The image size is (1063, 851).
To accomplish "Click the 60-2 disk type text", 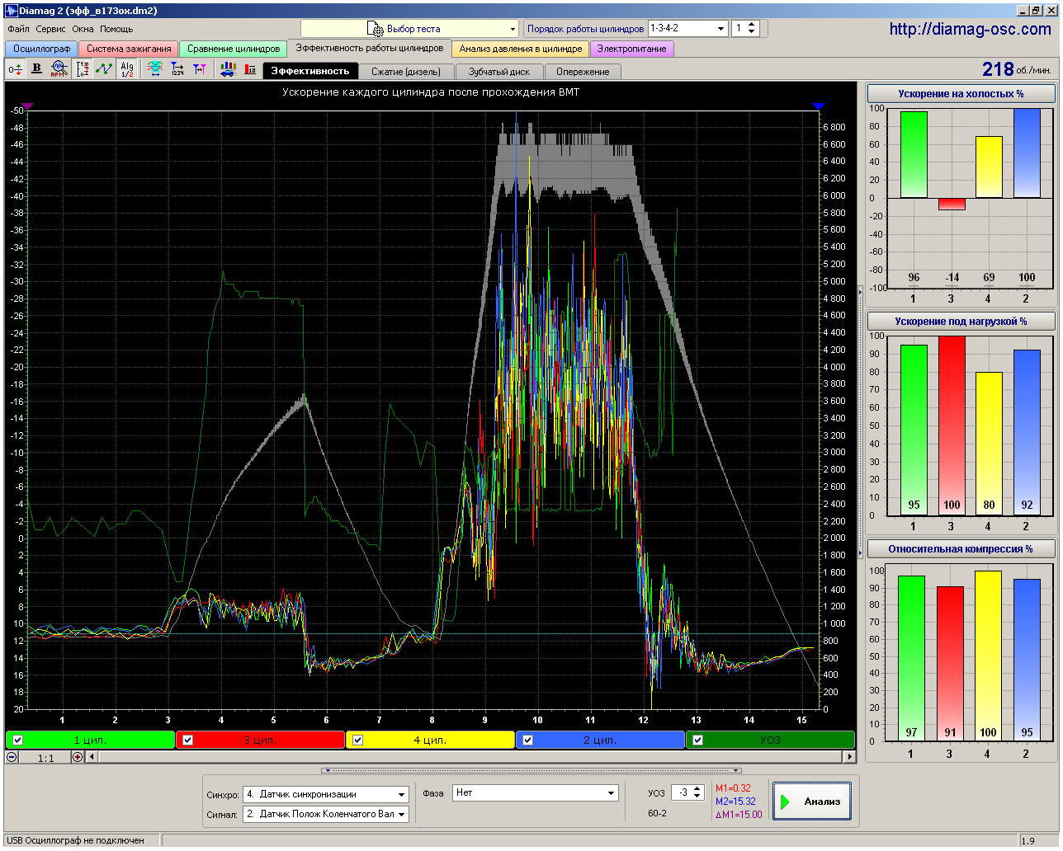I will (658, 813).
